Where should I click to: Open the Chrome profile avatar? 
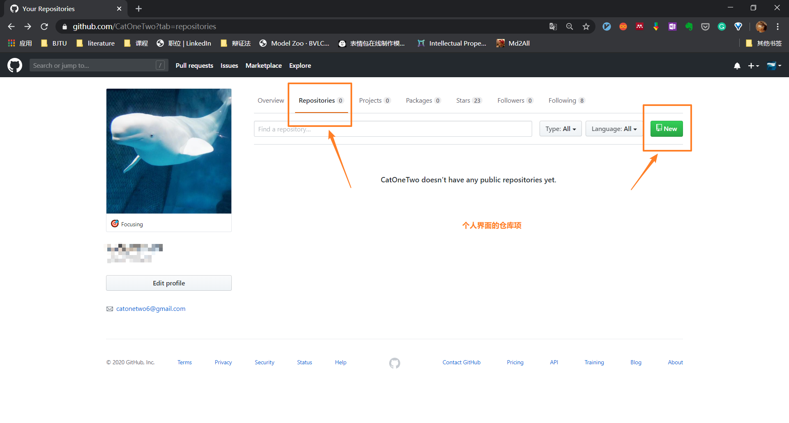tap(761, 26)
